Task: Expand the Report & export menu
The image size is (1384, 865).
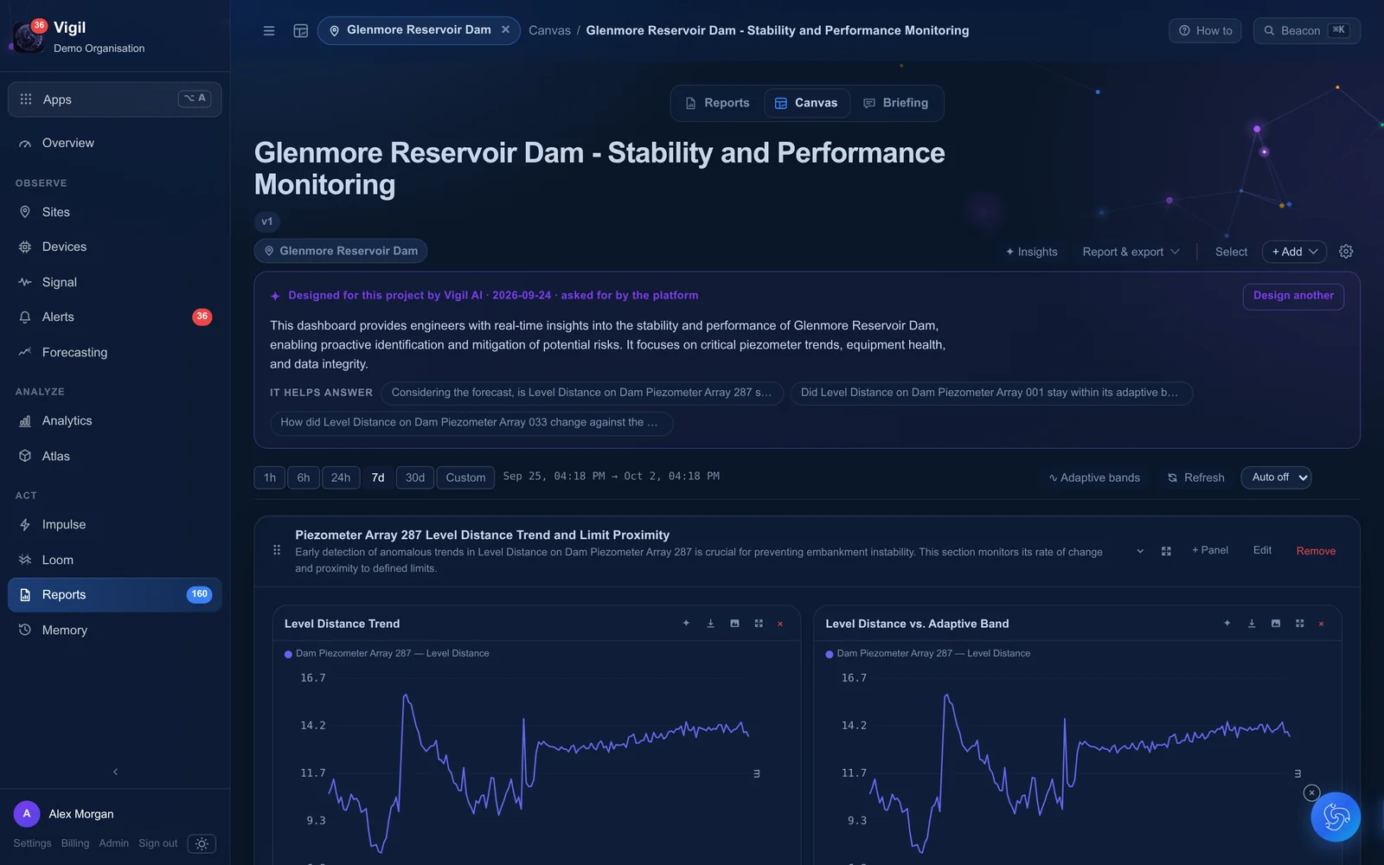Action: tap(1131, 252)
